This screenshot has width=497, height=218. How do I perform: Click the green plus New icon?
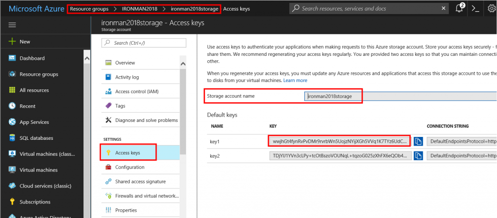click(12, 41)
